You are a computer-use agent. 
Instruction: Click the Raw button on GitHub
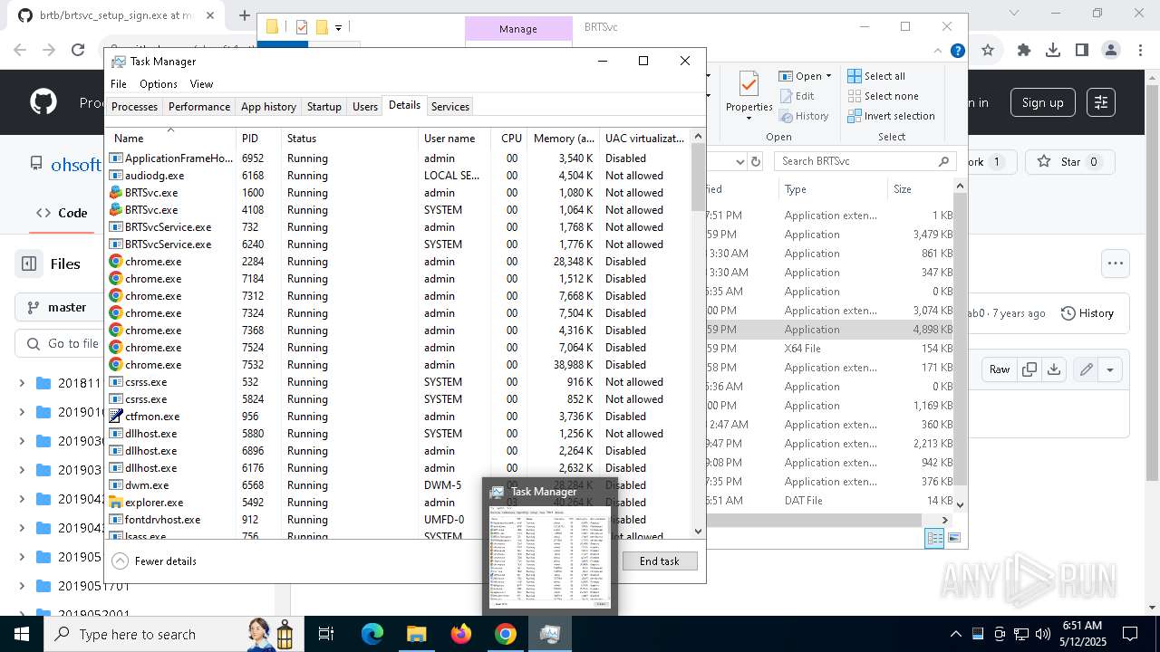click(x=1000, y=369)
